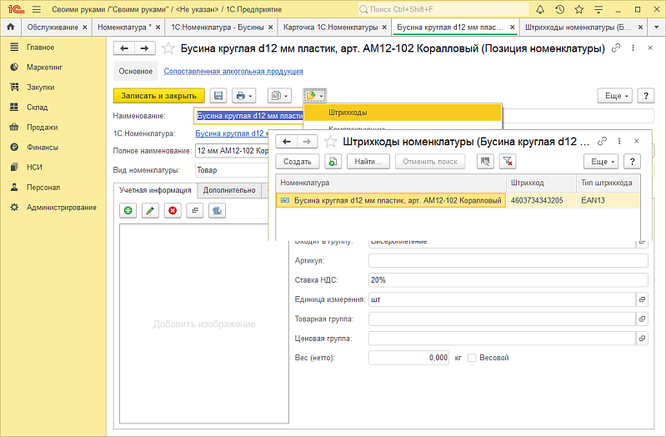Click into the Артикул input field
Image resolution: width=666 pixels, height=437 pixels.
[x=508, y=261]
